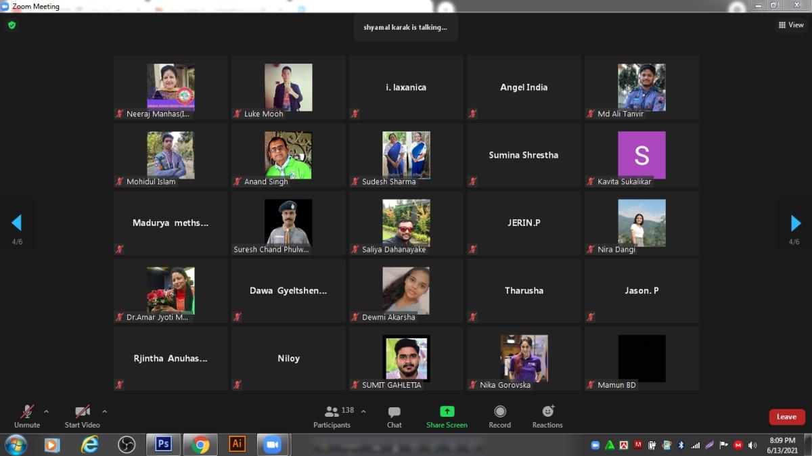812x456 pixels.
Task: Adjust the speaker volume in system tray
Action: tap(752, 445)
